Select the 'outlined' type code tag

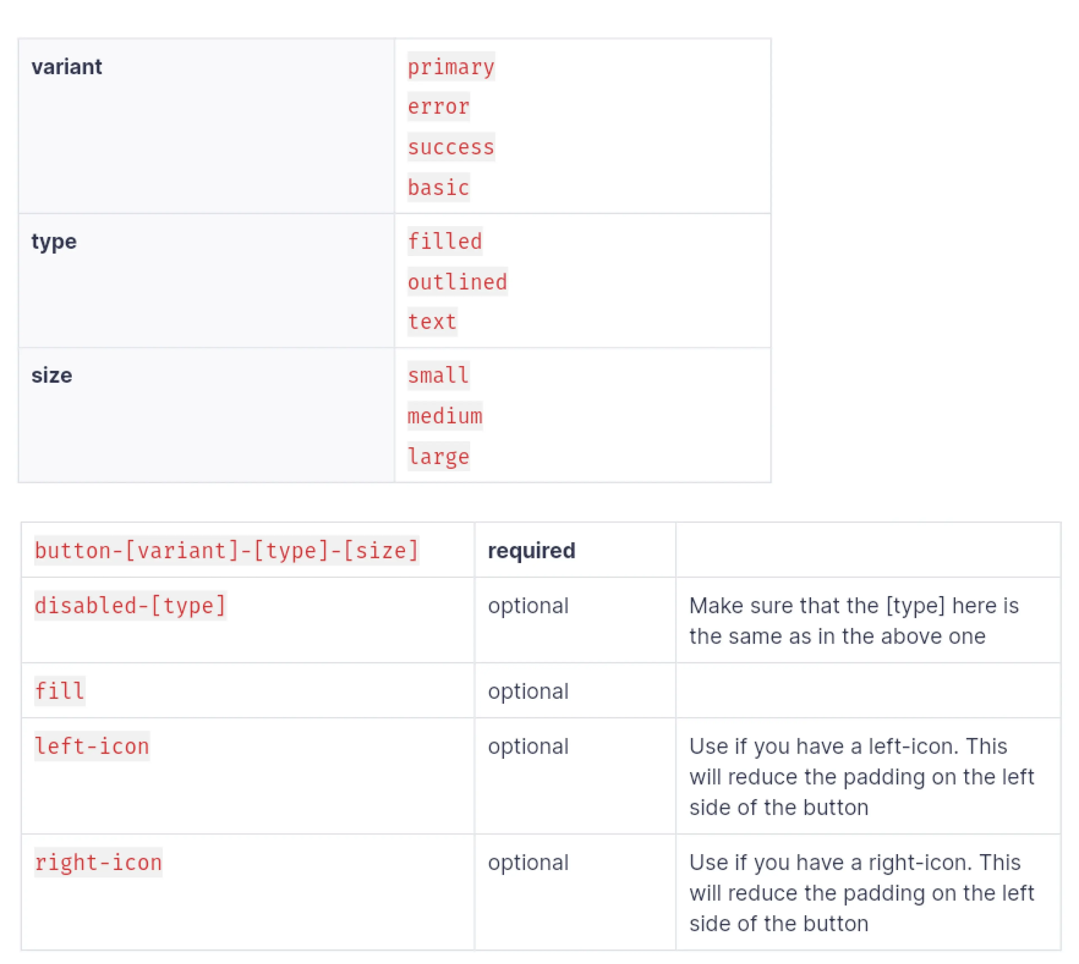(457, 282)
